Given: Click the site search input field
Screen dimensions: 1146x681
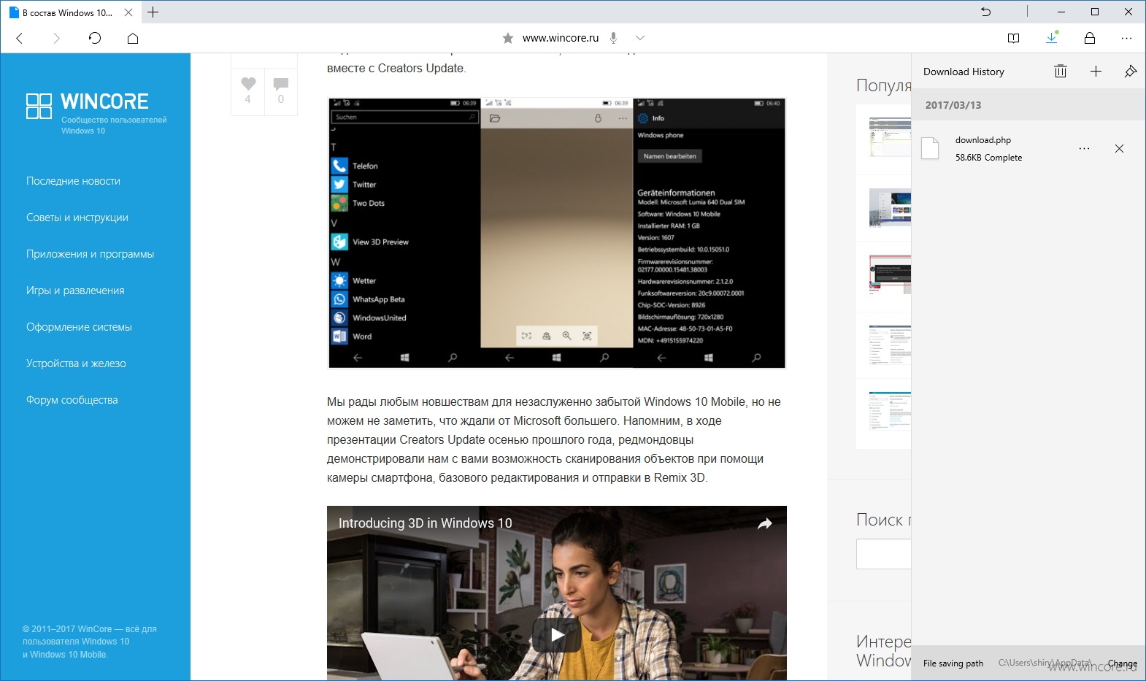Looking at the screenshot, I should 883,554.
